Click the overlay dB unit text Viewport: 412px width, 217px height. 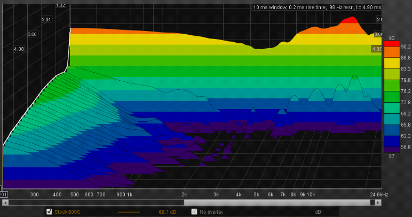coord(318,212)
